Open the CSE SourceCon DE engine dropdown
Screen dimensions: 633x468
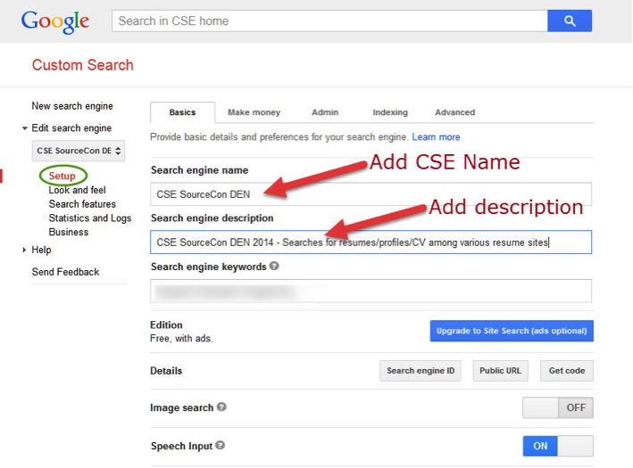click(x=79, y=151)
